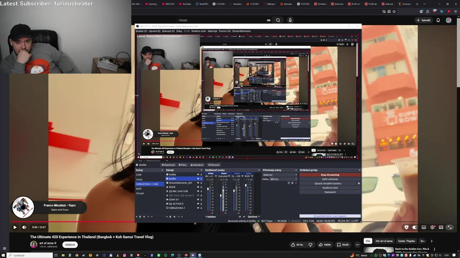Open the more actions three-dot menu

[357, 245]
